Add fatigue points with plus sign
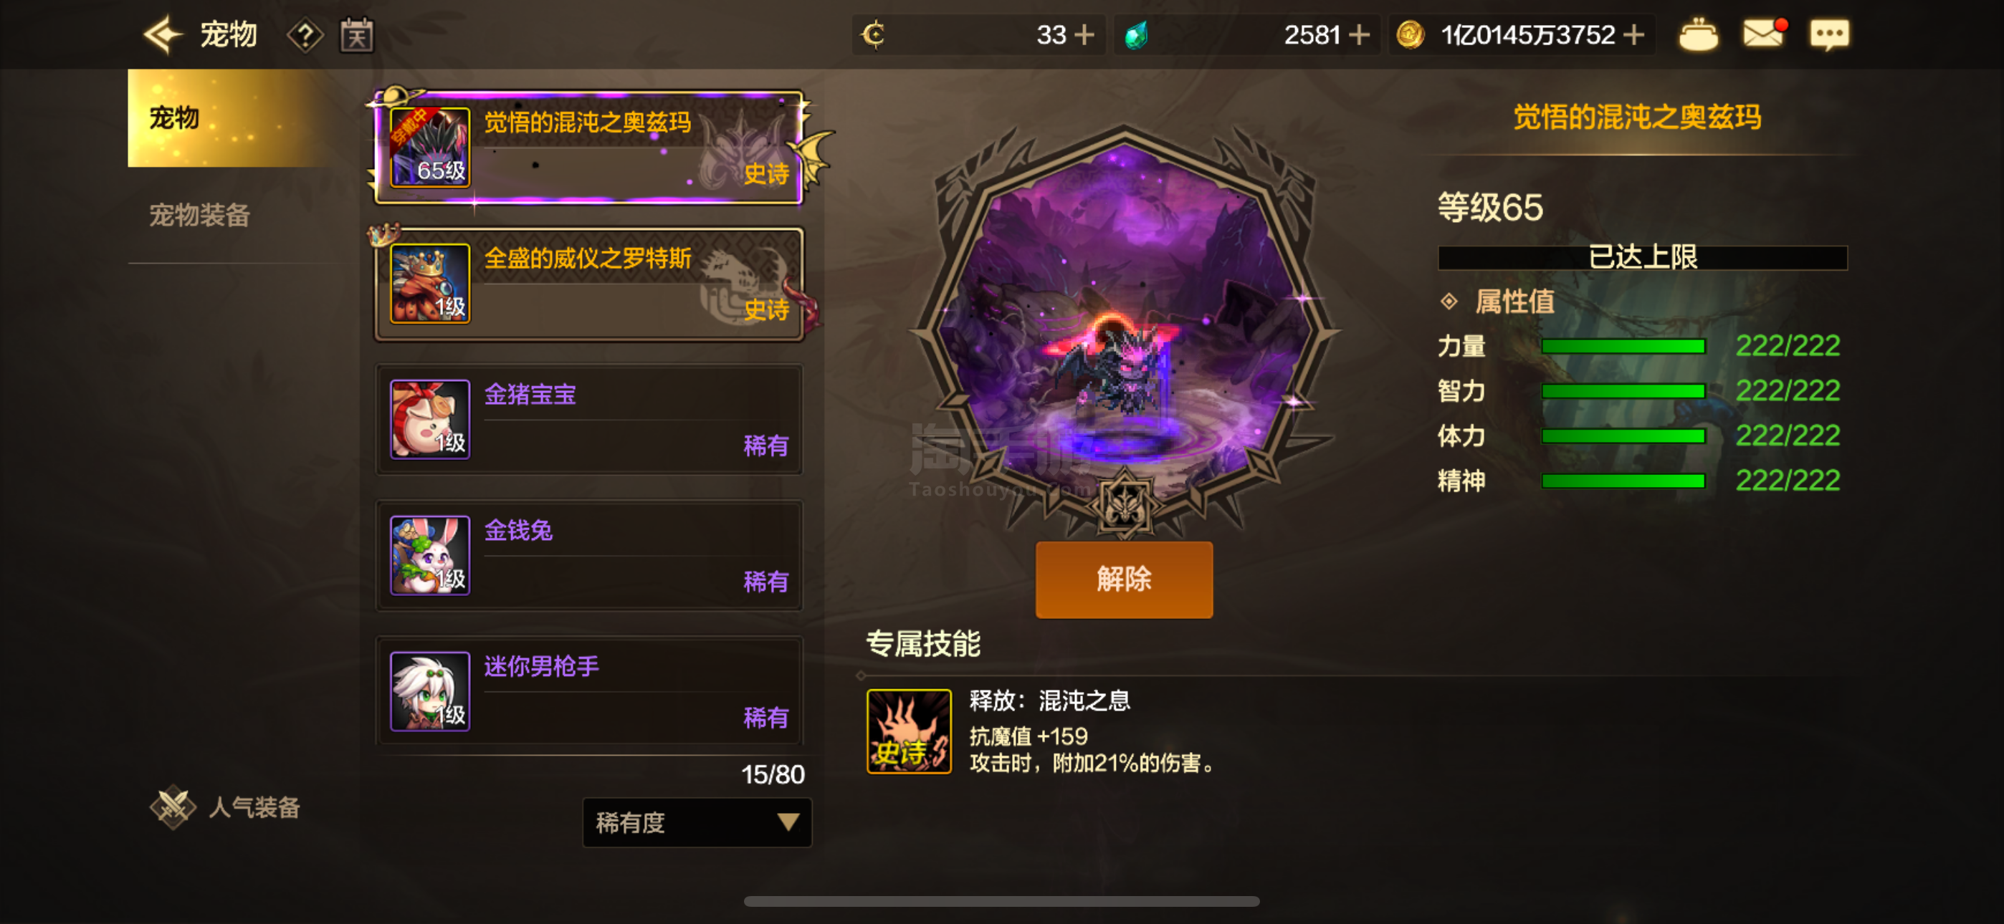 point(1084,35)
